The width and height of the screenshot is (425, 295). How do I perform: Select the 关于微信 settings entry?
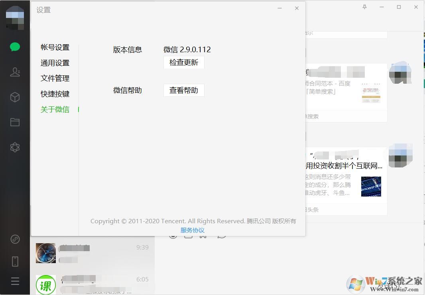click(x=55, y=109)
